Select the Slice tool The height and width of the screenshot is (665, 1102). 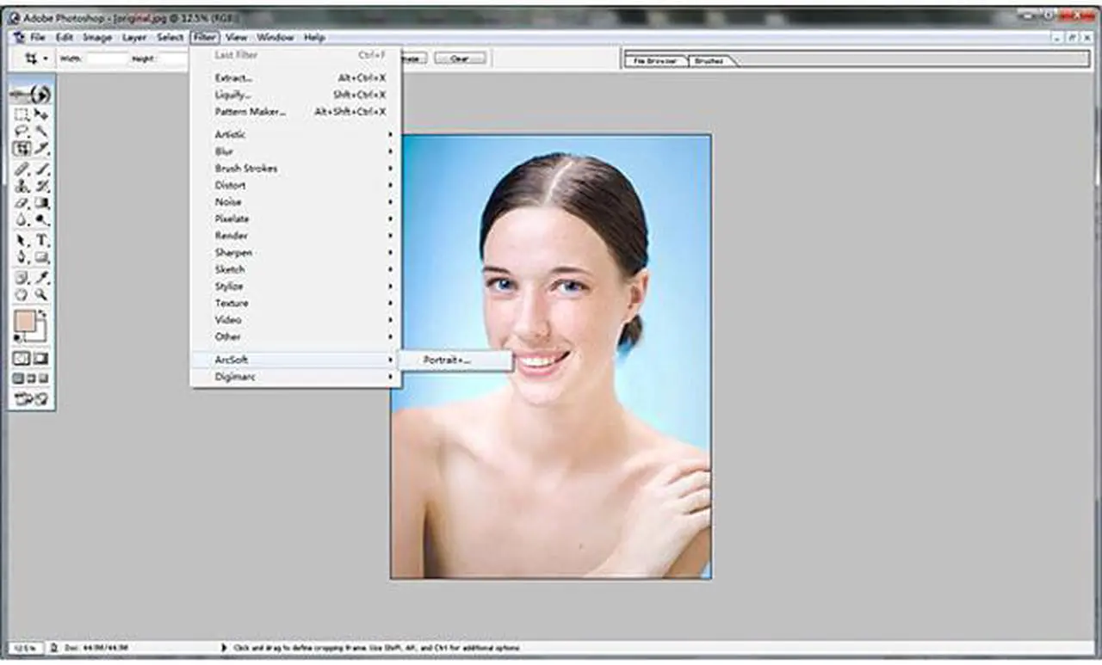pos(41,148)
